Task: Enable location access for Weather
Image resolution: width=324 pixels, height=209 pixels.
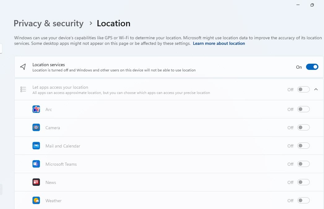Action: coord(304,200)
